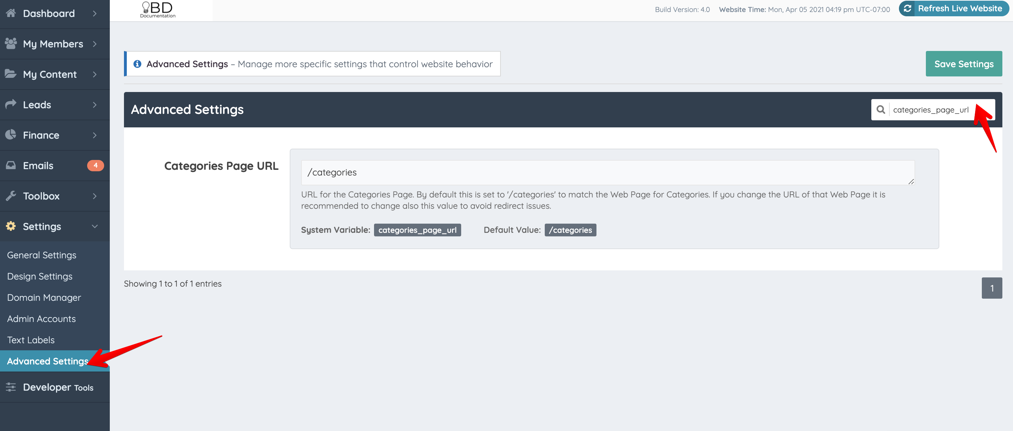The height and width of the screenshot is (431, 1013).
Task: Click the Toolbox wrench icon
Action: [x=11, y=196]
